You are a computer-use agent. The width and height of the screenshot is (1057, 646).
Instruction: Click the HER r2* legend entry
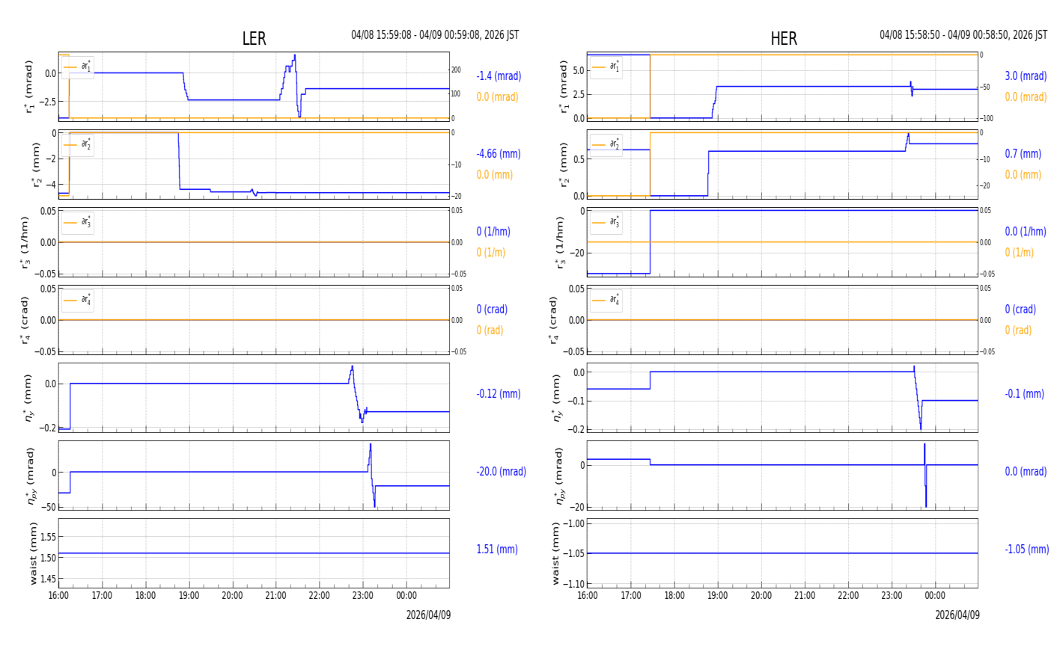[x=606, y=144]
